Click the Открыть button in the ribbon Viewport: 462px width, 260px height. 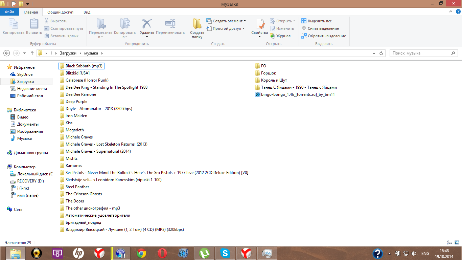coord(283,21)
